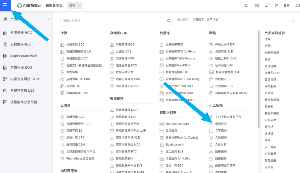Click the 文字识别 icon under 人工智能
This screenshot has width=300, height=173.
coord(211,131)
